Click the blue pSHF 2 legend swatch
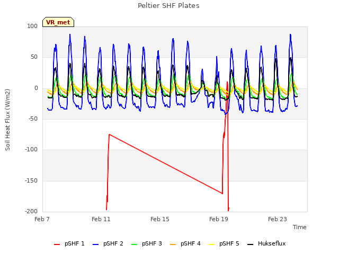Image resolution: width=339 pixels, height=254 pixels. pyautogui.click(x=95, y=244)
